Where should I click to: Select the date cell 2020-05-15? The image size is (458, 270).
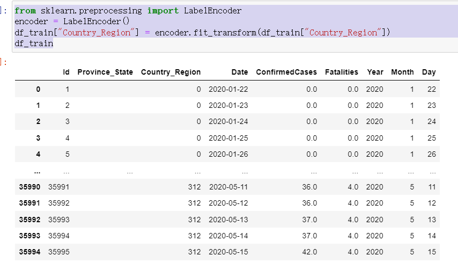pyautogui.click(x=228, y=251)
